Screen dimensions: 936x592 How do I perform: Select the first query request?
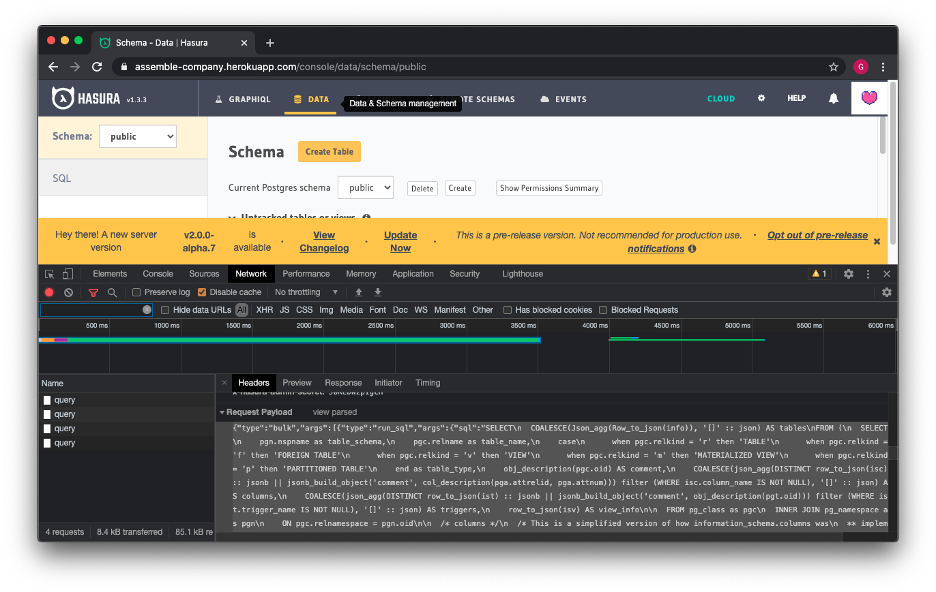coord(127,400)
